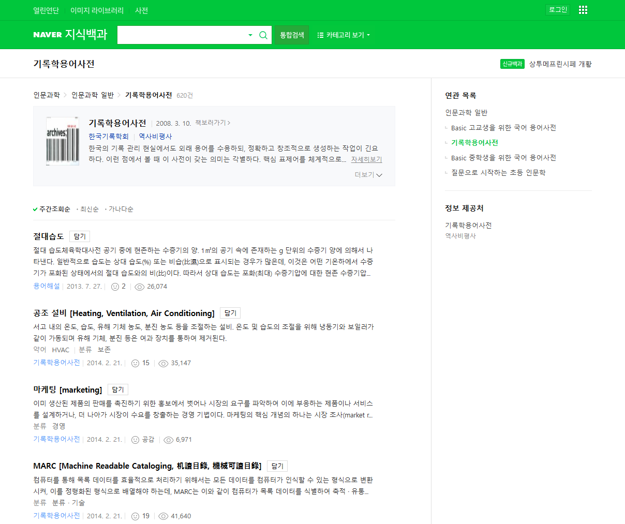The image size is (625, 524).
Task: Expand the 카테고리 보기 menu
Action: (344, 35)
